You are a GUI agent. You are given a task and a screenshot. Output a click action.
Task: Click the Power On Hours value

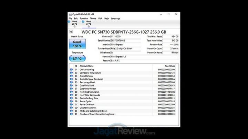coord(170,53)
